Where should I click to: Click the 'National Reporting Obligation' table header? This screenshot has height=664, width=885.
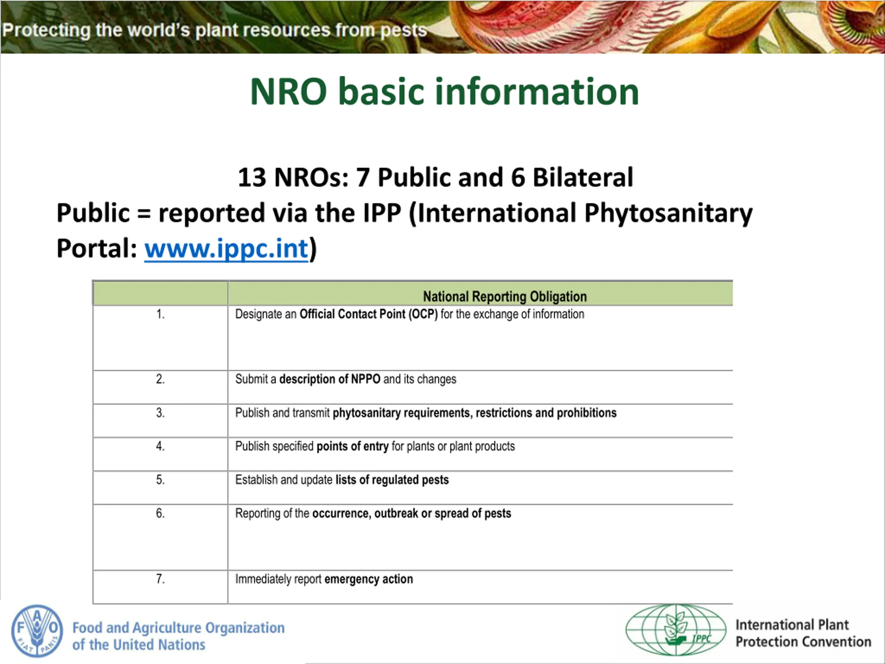click(505, 297)
